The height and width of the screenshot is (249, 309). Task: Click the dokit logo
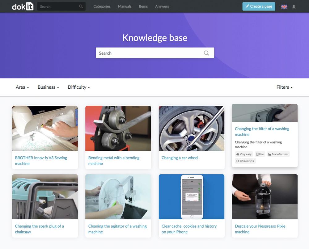click(23, 6)
